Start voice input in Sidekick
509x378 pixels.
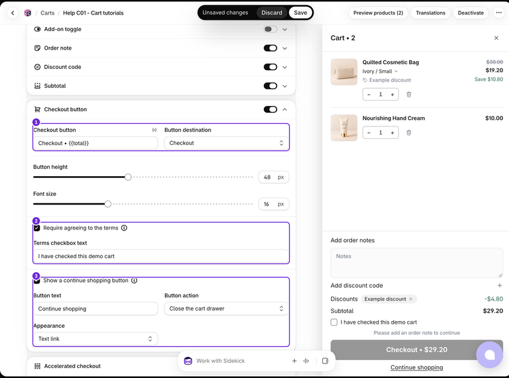pyautogui.click(x=306, y=361)
